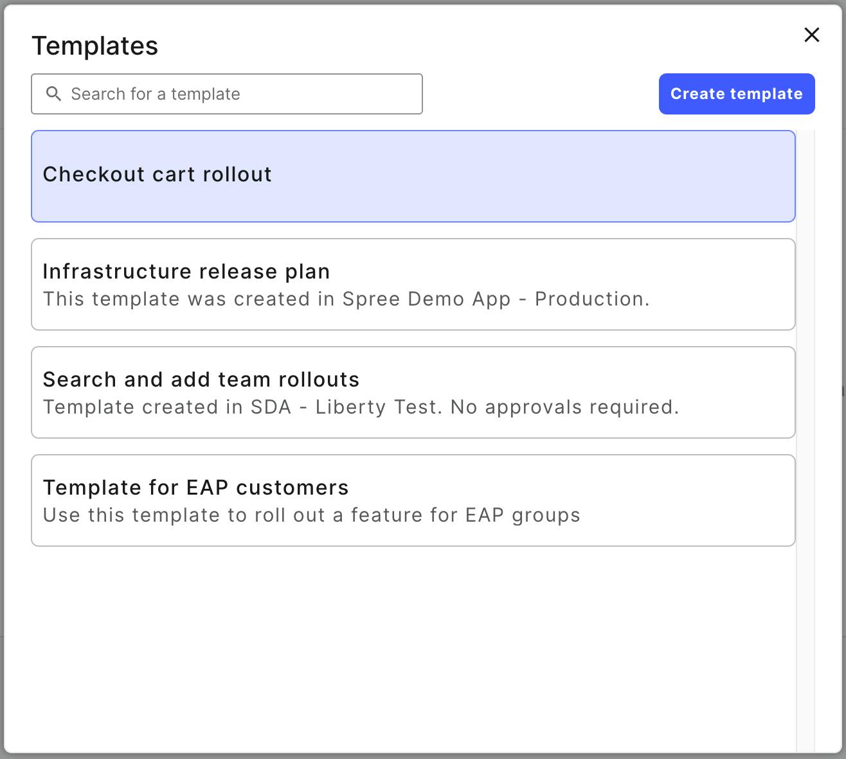Click 'Spree Demo App' in the description
Viewport: 846px width, 759px height.
pyautogui.click(x=426, y=299)
